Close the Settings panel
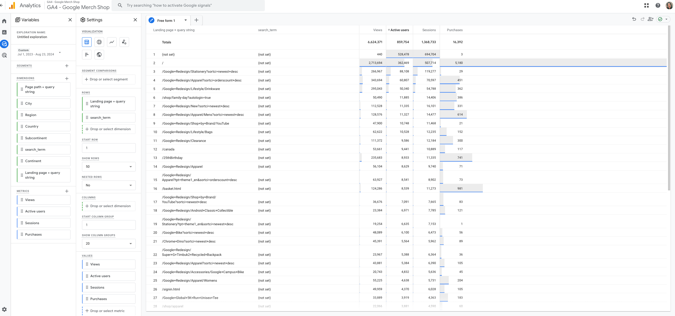The image size is (675, 316). pyautogui.click(x=135, y=20)
